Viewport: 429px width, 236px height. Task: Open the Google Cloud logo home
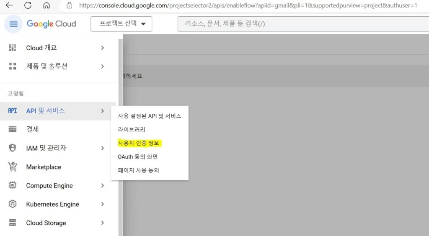(x=51, y=24)
